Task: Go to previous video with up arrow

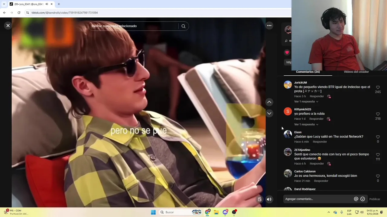Action: [269, 102]
